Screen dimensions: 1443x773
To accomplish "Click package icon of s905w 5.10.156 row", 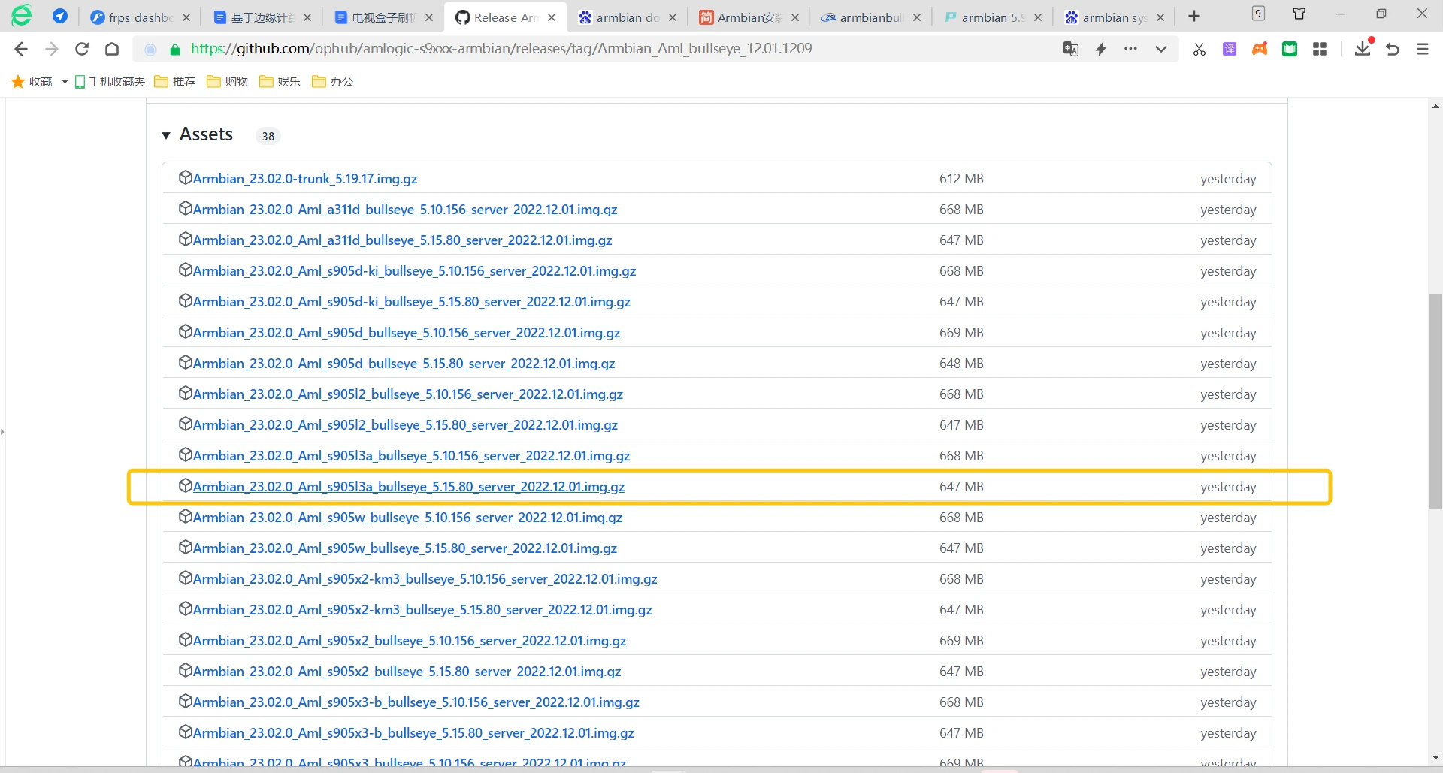I will [185, 517].
